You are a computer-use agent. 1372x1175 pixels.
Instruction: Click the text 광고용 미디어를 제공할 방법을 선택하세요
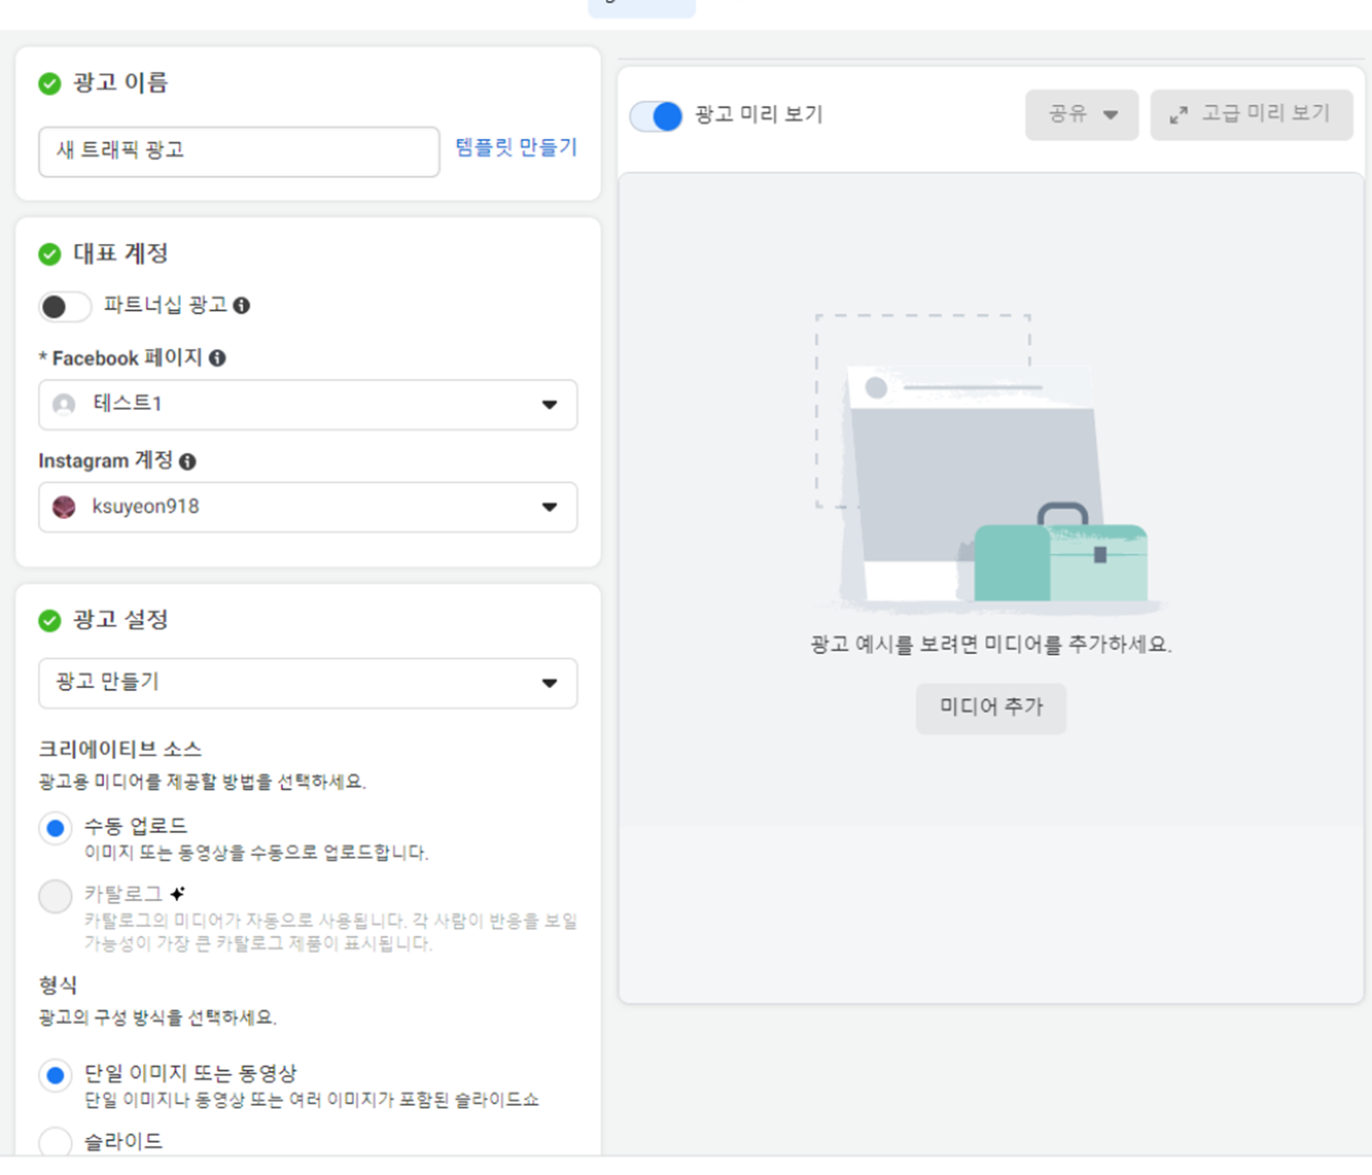click(x=202, y=782)
